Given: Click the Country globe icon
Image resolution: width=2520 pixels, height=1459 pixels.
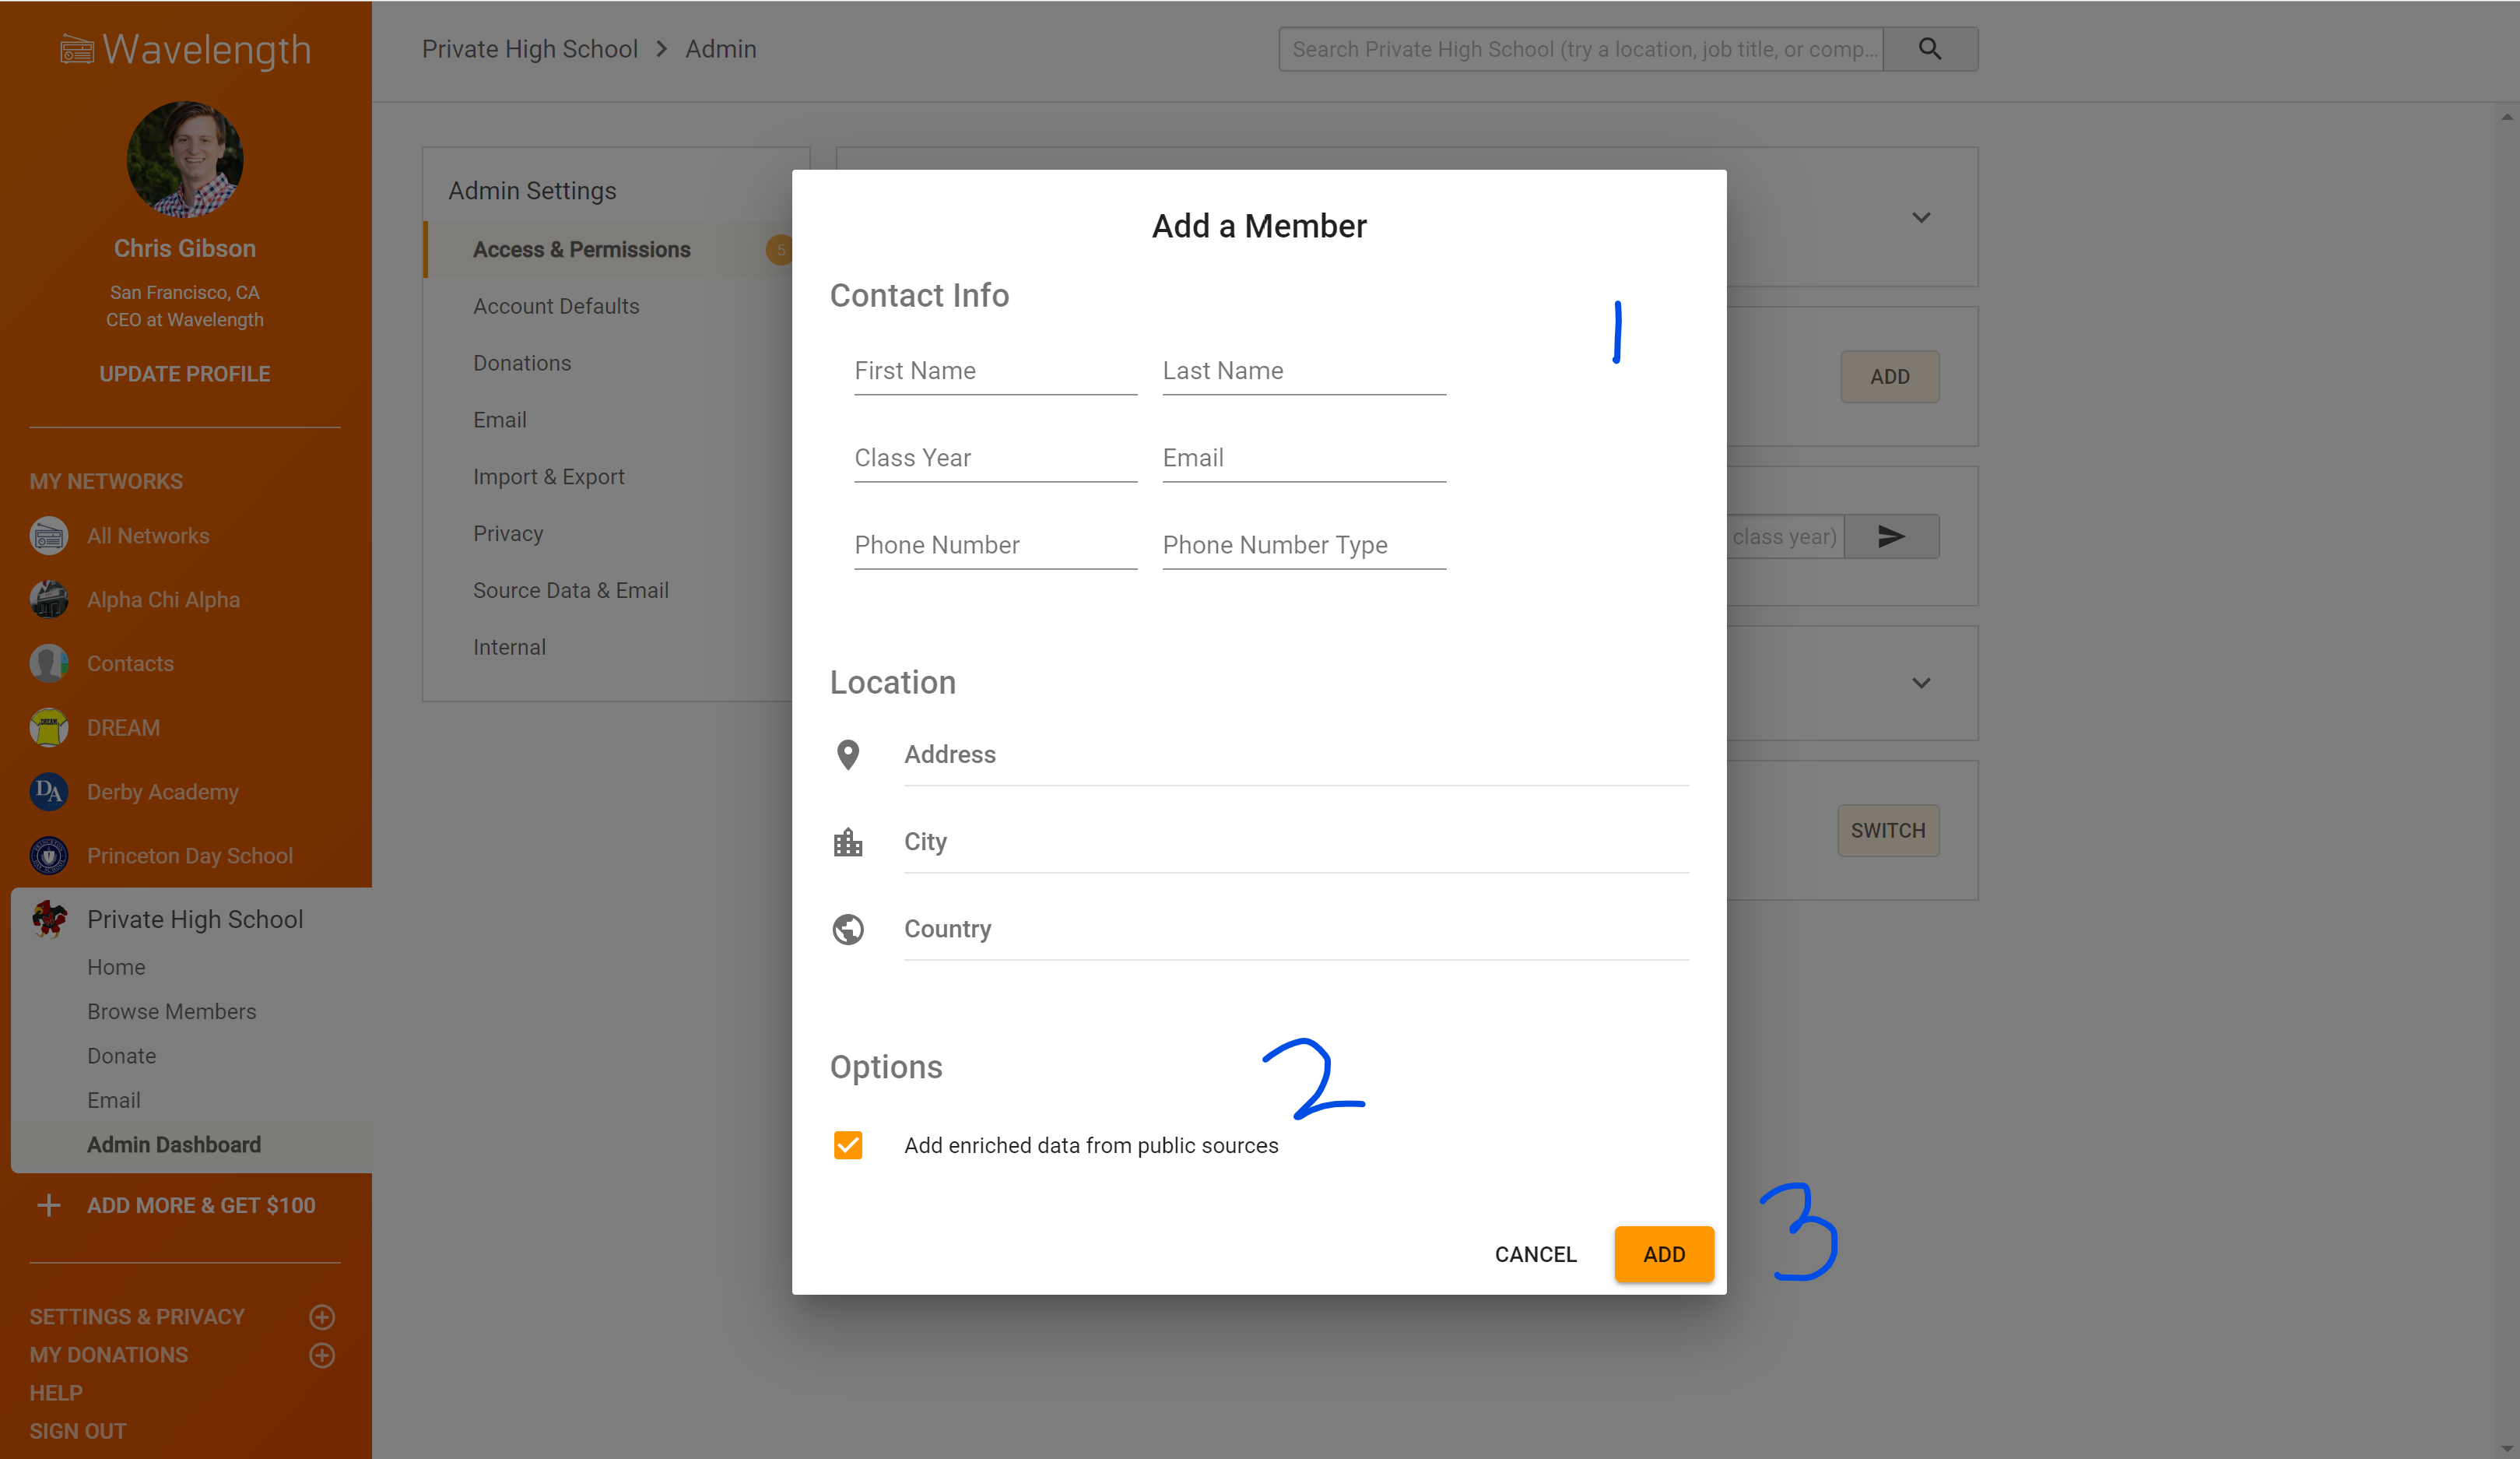Looking at the screenshot, I should click(847, 930).
